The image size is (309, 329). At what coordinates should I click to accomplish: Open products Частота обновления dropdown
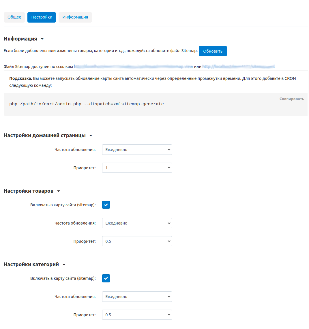pos(137,223)
